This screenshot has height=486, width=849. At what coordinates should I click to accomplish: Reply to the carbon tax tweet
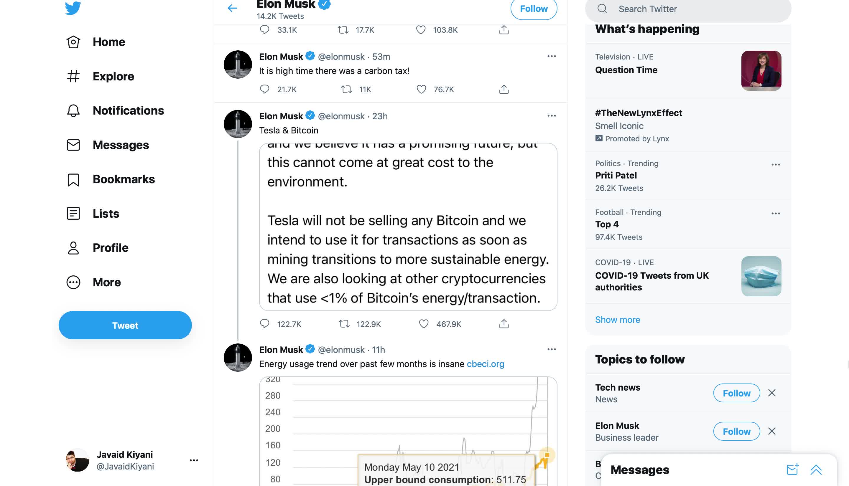tap(264, 89)
